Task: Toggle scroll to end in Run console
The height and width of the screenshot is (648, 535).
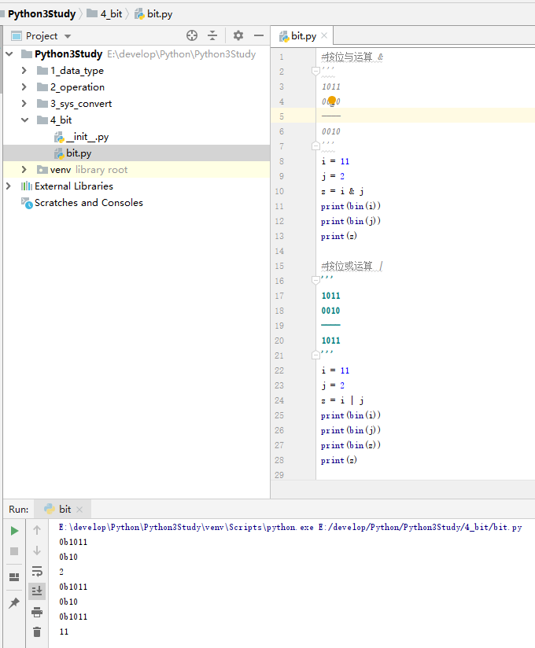Action: point(37,591)
